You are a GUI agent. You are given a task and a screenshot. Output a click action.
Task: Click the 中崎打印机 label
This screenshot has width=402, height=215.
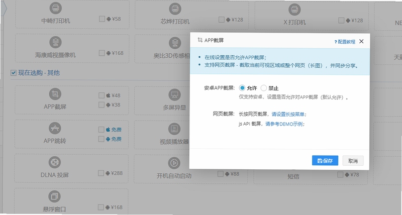pyautogui.click(x=56, y=21)
